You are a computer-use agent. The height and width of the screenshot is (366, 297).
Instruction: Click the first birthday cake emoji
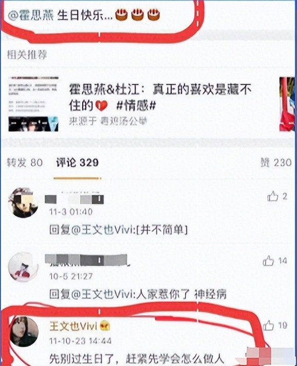[121, 15]
